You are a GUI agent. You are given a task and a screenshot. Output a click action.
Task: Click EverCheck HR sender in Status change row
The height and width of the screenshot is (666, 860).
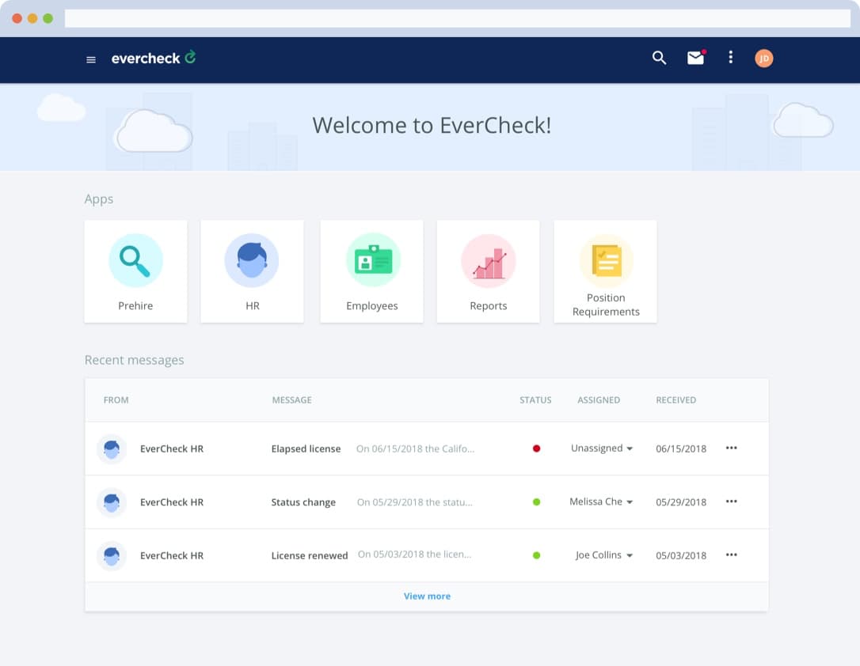(x=172, y=502)
